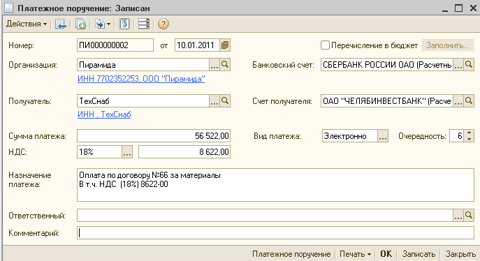This screenshot has width=480, height=261.
Task: Open the calendar picker next to the date
Action: [x=225, y=45]
